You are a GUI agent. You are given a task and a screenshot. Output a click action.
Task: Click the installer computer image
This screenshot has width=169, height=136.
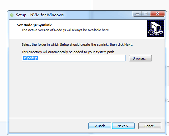[156, 29]
